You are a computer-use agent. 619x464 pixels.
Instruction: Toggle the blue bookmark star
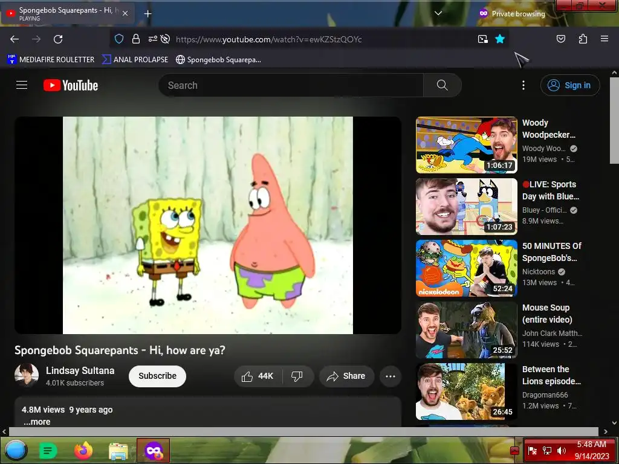500,39
